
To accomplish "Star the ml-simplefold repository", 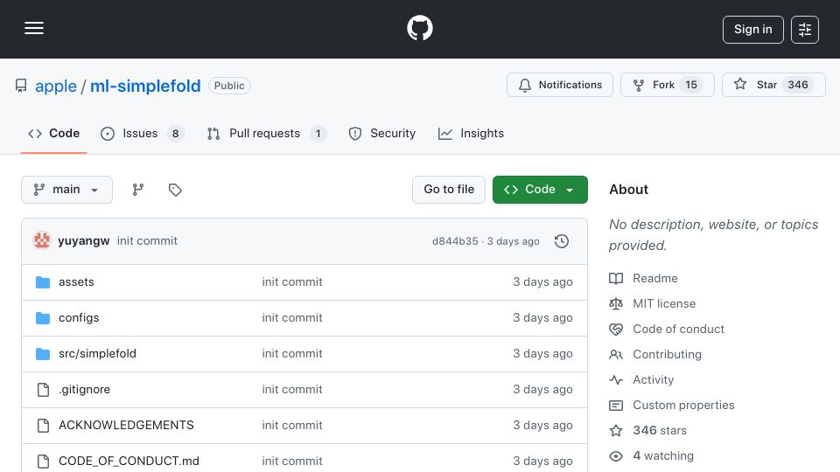I will 773,85.
